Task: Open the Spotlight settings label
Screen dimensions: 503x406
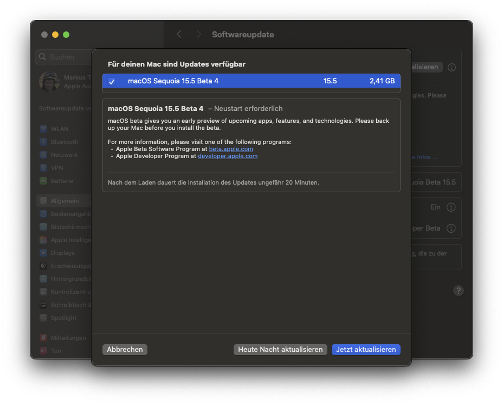Action: 63,318
